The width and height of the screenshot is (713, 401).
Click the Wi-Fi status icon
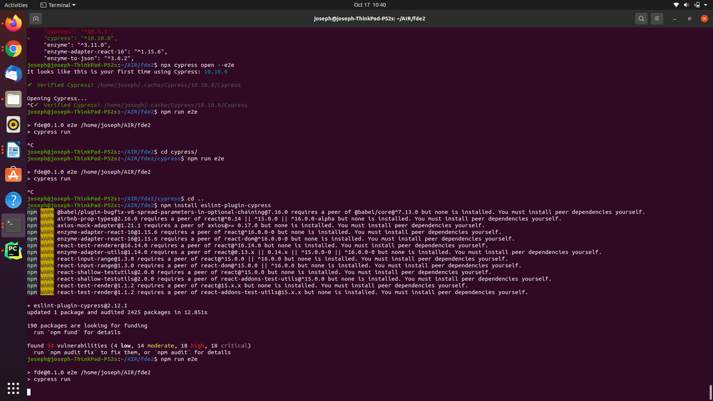[x=676, y=5]
